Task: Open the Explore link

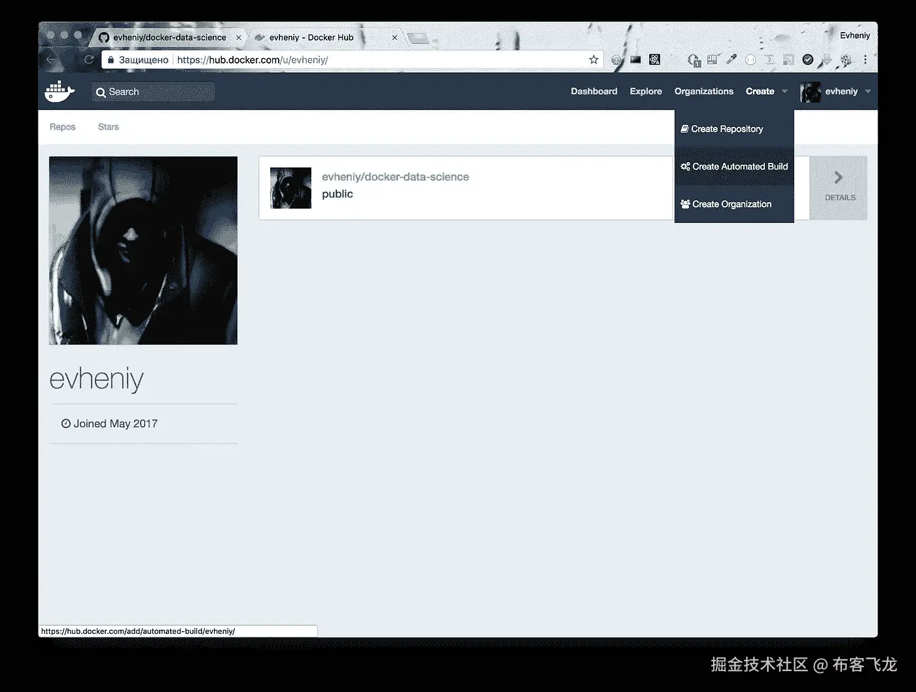Action: pyautogui.click(x=646, y=92)
